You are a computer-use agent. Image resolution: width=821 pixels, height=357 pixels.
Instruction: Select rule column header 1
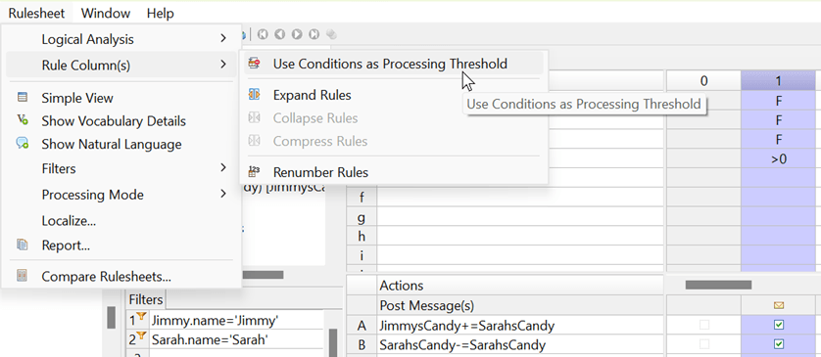coord(779,80)
